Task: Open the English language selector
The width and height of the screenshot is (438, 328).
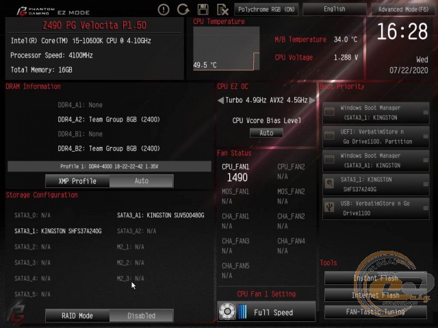Action: click(335, 9)
